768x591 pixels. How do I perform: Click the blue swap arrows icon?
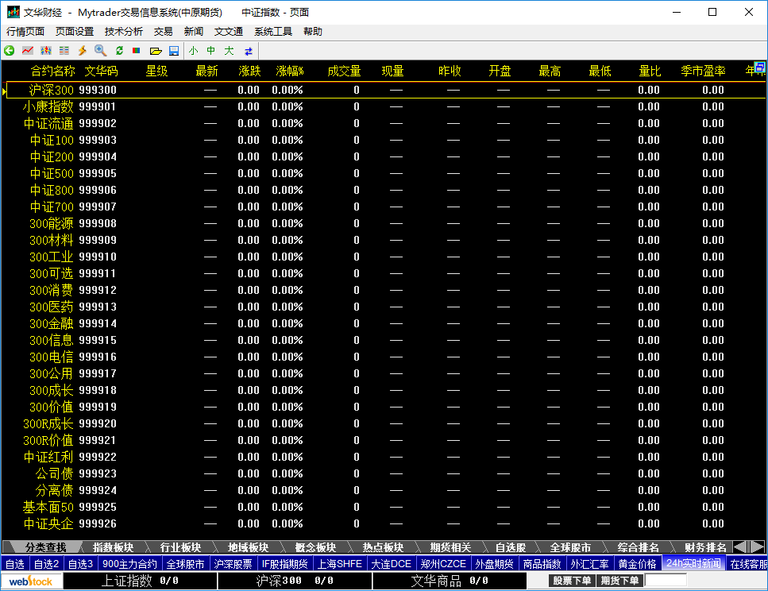pyautogui.click(x=249, y=51)
